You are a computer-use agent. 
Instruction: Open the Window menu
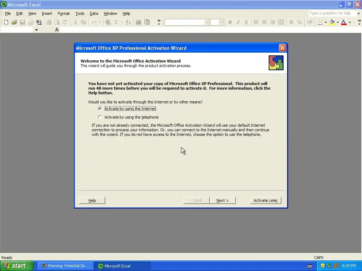click(x=110, y=13)
